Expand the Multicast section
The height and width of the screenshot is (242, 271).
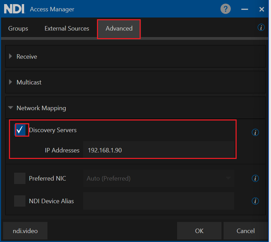[x=29, y=82]
